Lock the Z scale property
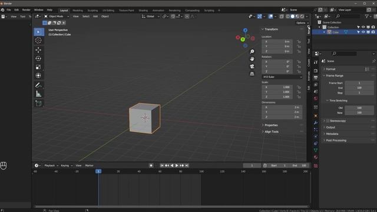 click(299, 97)
